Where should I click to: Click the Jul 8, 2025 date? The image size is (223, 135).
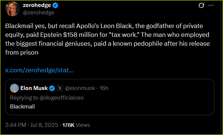[44, 125]
